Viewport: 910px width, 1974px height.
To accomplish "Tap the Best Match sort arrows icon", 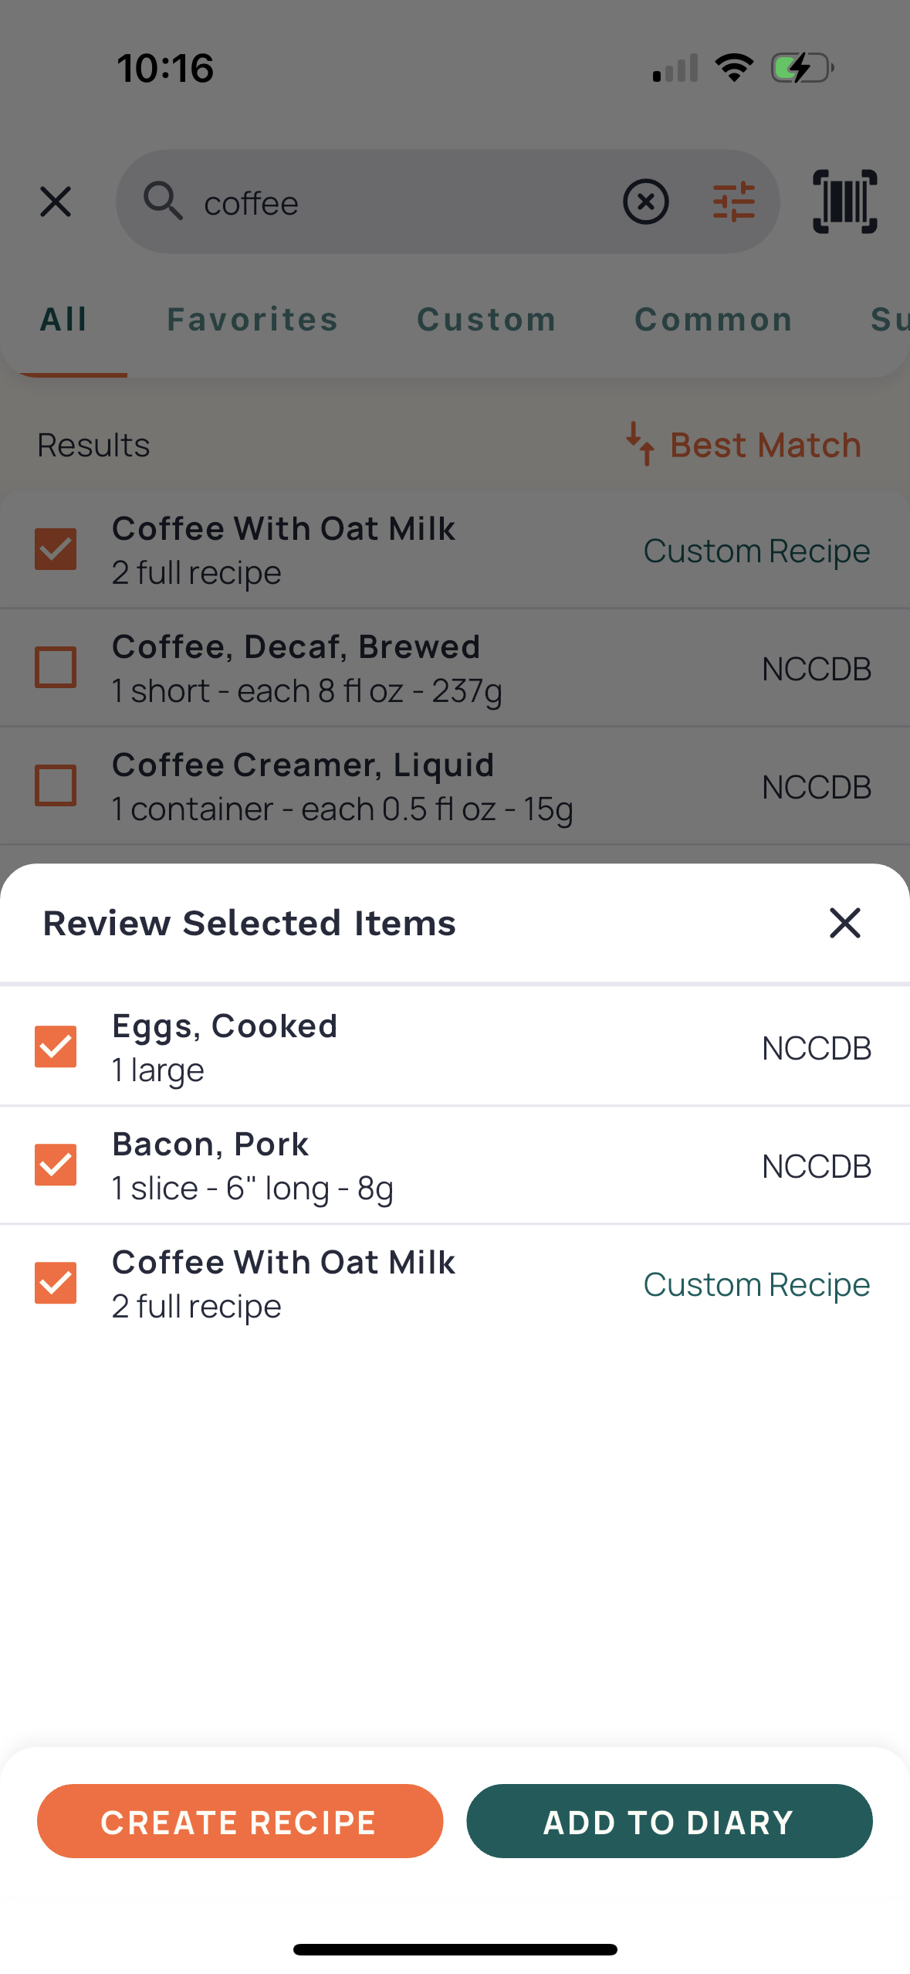I will pyautogui.click(x=640, y=444).
